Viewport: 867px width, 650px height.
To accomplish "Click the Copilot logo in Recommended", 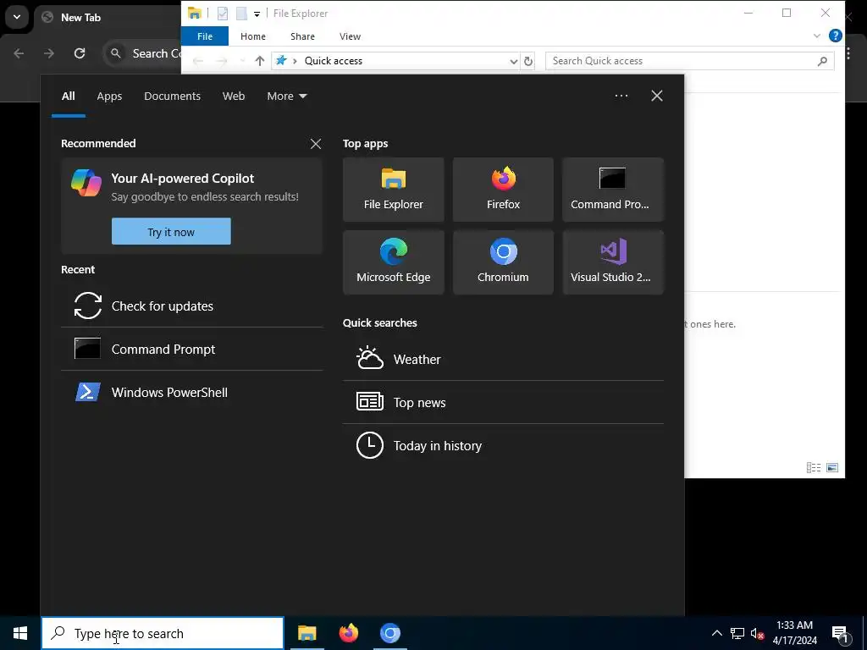I will pyautogui.click(x=86, y=183).
